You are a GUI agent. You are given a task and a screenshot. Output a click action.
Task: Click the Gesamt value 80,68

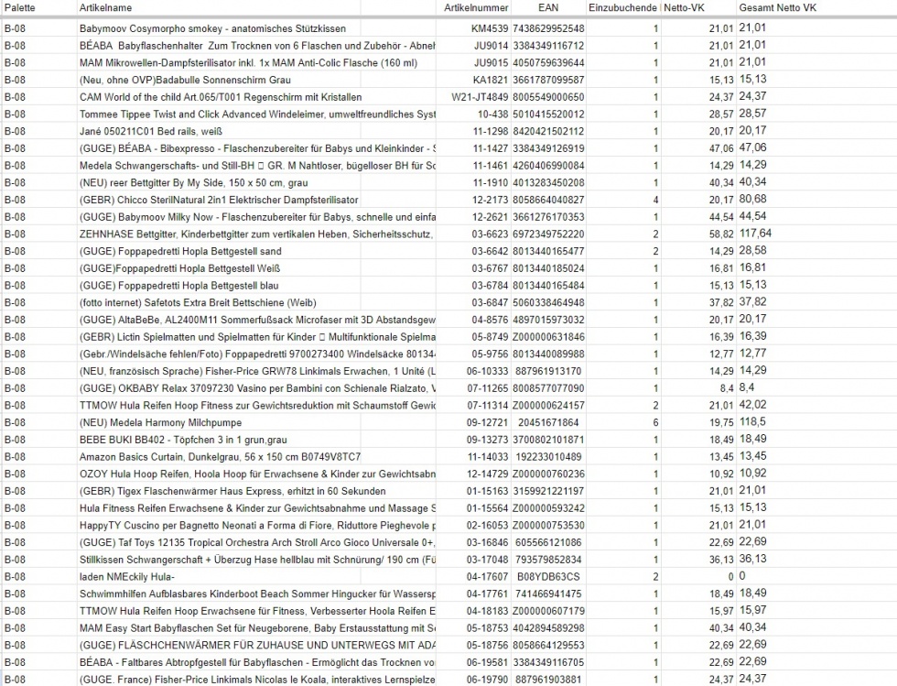pyautogui.click(x=752, y=200)
